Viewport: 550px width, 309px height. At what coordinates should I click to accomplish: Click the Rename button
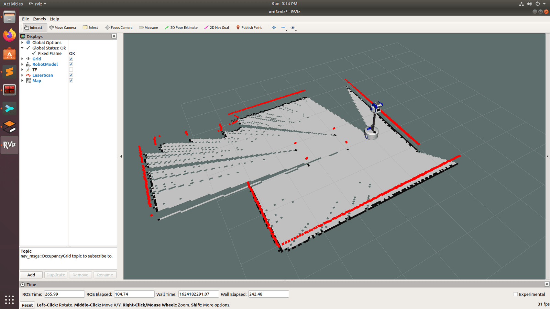pos(105,275)
